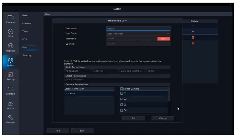Open the Network globe icon
The width and height of the screenshot is (235, 136).
click(x=11, y=46)
